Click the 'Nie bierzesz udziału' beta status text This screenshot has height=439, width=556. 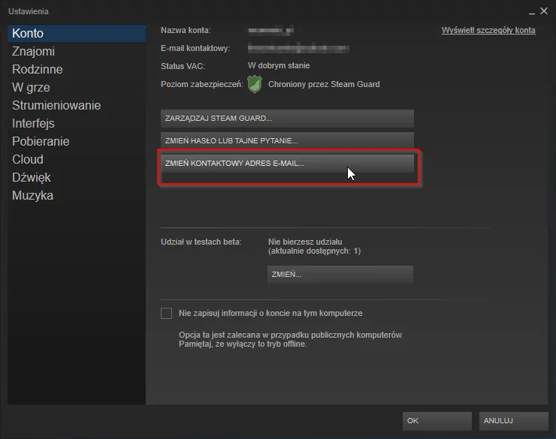(x=305, y=242)
